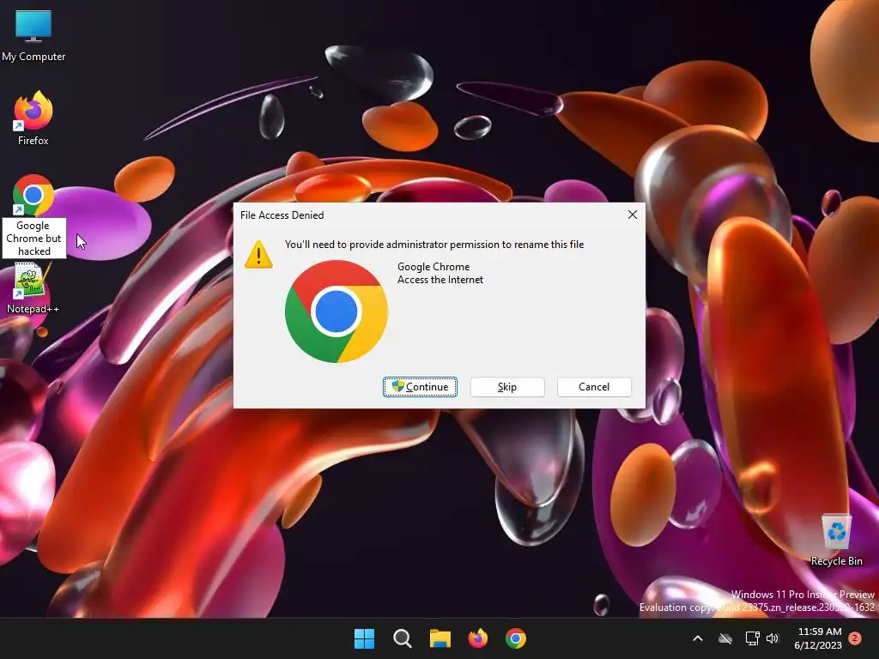
Task: Click the cloud sync tray icon
Action: [725, 638]
